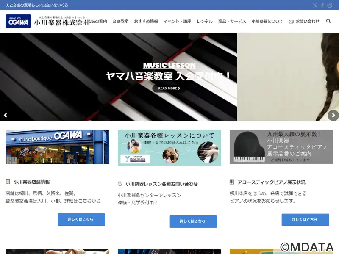Open the お問い合わせ contact menu item
The width and height of the screenshot is (339, 254).
click(x=304, y=22)
